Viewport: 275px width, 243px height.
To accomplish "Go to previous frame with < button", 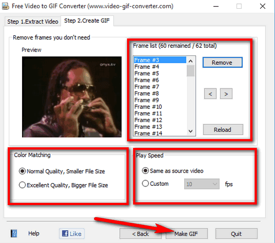I will pyautogui.click(x=210, y=94).
